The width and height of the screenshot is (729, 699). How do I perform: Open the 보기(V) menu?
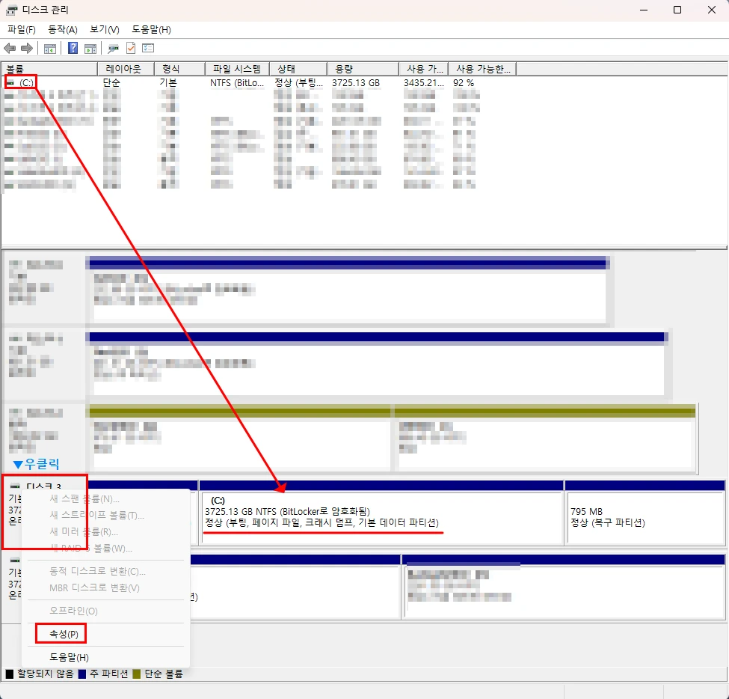[x=105, y=30]
